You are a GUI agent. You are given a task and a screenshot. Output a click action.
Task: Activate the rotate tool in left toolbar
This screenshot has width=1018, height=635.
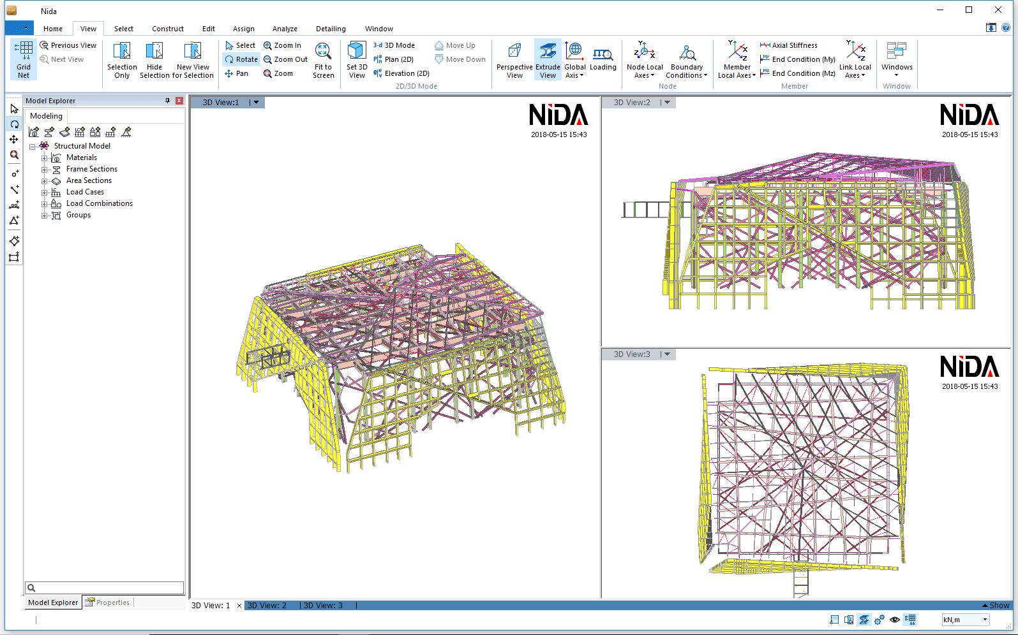tap(14, 124)
